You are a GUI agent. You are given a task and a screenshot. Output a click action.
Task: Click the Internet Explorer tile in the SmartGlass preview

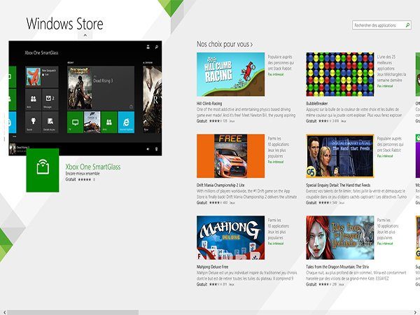pyautogui.click(x=126, y=122)
